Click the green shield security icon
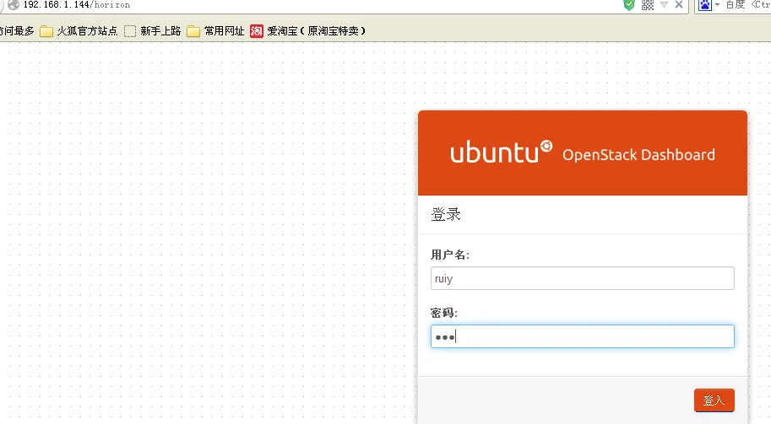This screenshot has height=424, width=771. point(629,5)
